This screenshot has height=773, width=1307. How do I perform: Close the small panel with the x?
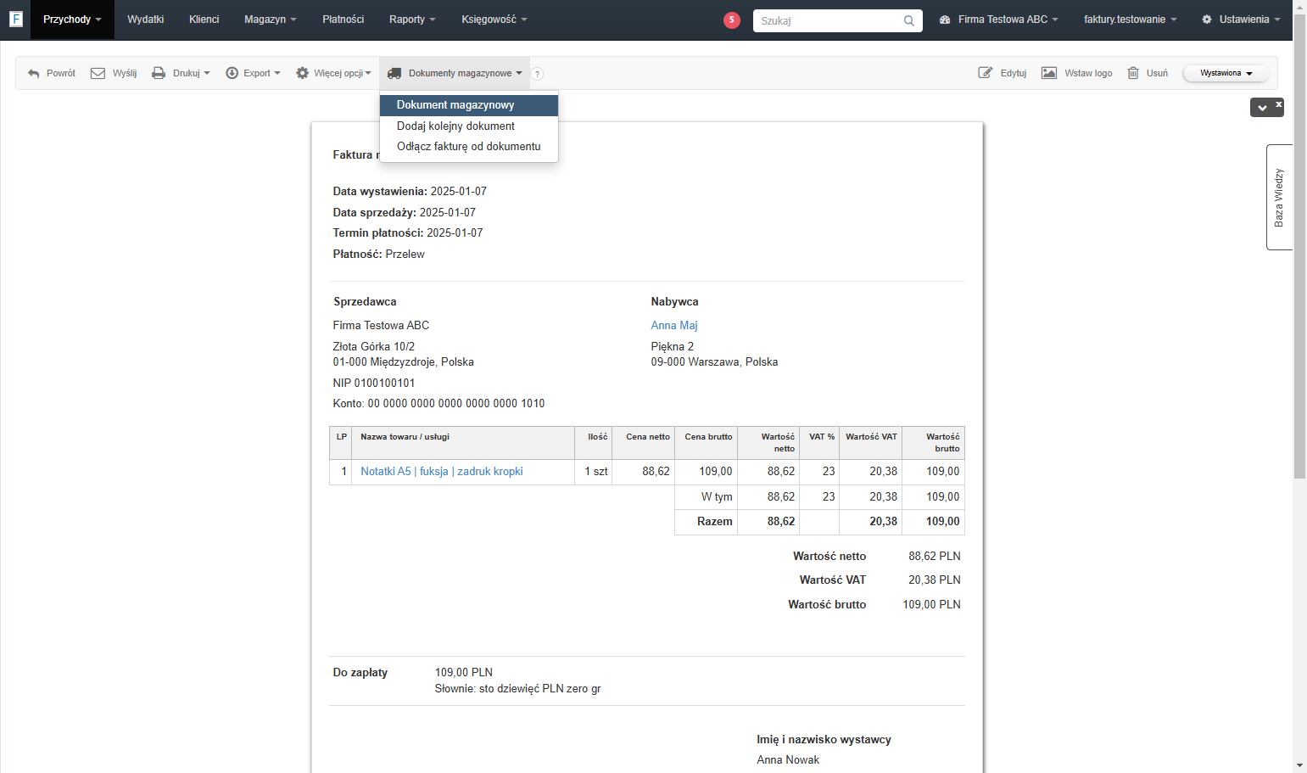point(1279,104)
